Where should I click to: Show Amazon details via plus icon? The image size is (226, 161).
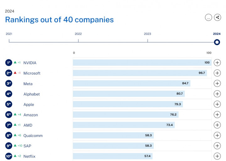(x=217, y=115)
